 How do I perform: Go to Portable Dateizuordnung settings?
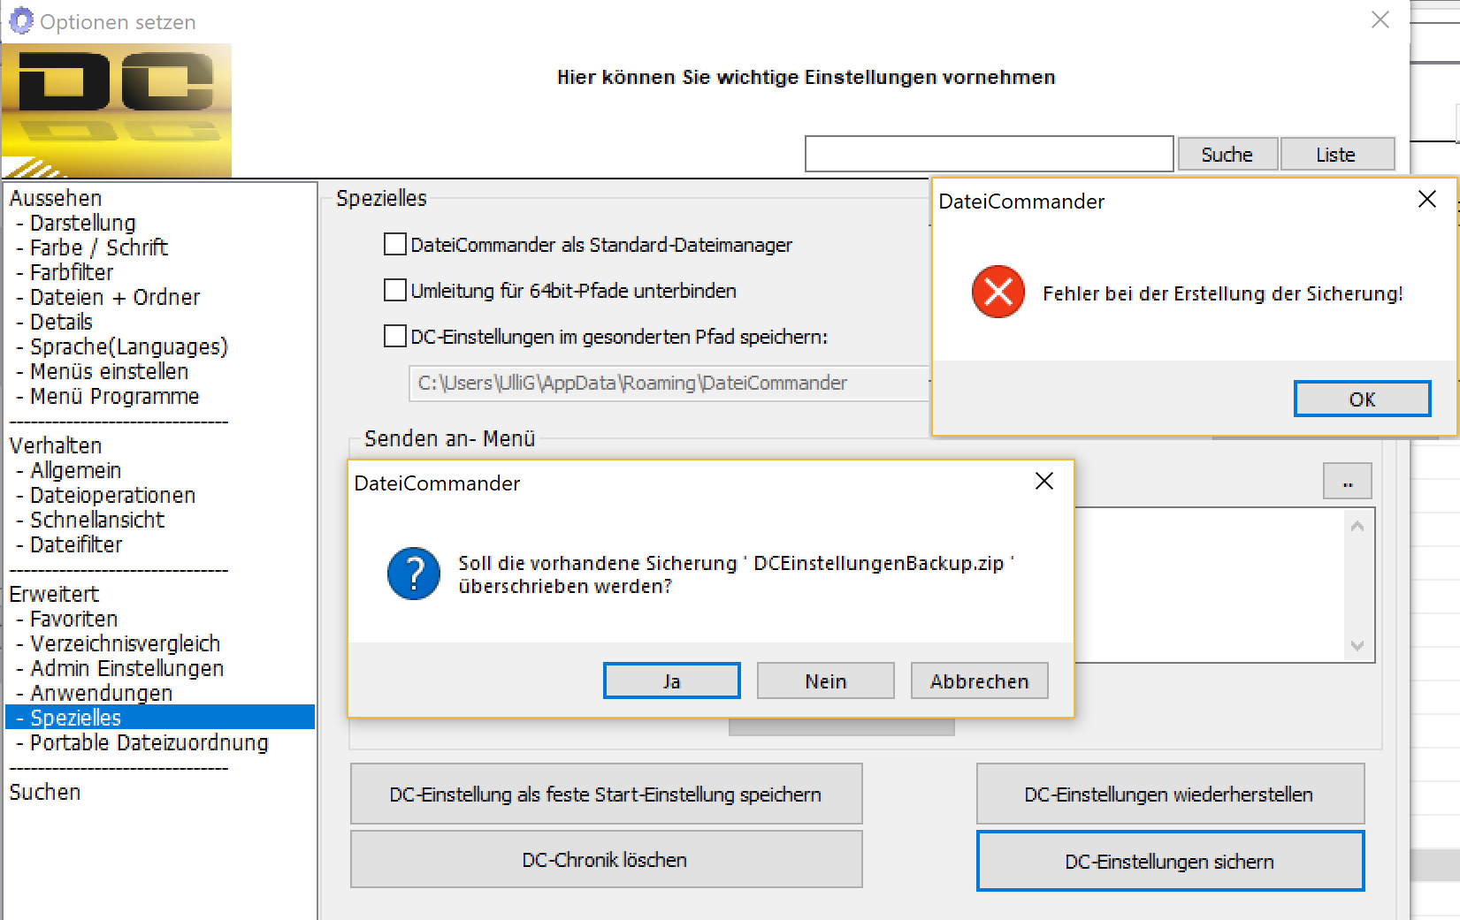[149, 743]
